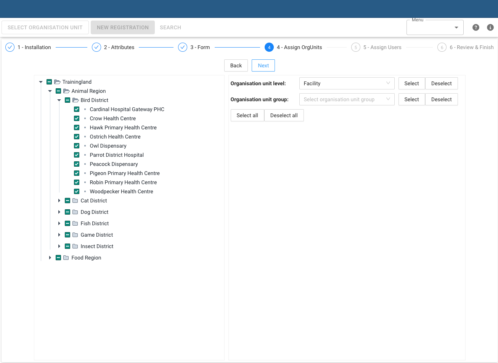This screenshot has width=498, height=363.
Task: Click the Trainingland open folder icon
Action: (x=57, y=82)
